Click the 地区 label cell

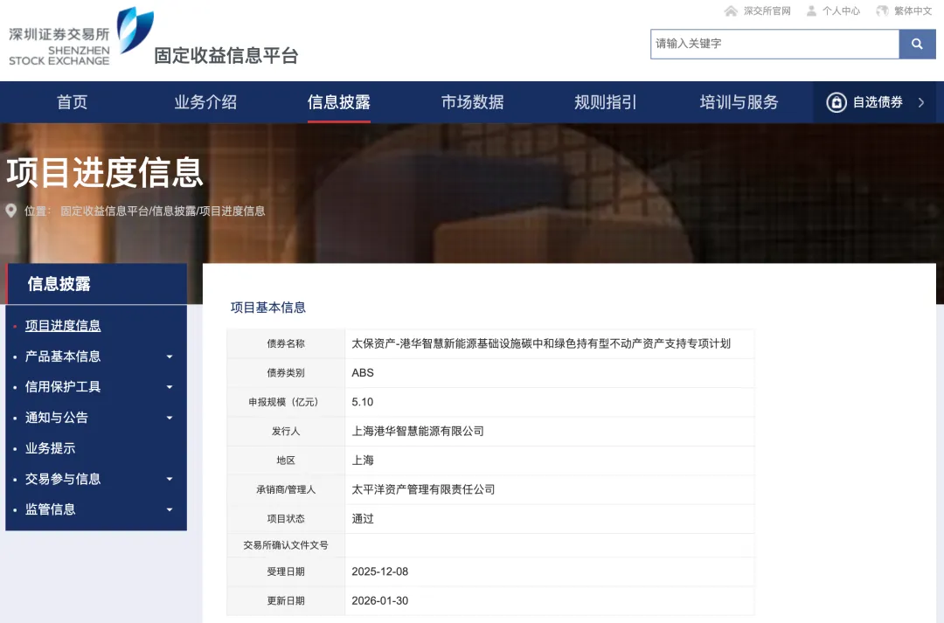(x=286, y=460)
